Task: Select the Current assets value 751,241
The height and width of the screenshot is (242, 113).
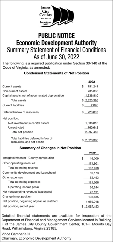Action: click(x=93, y=87)
